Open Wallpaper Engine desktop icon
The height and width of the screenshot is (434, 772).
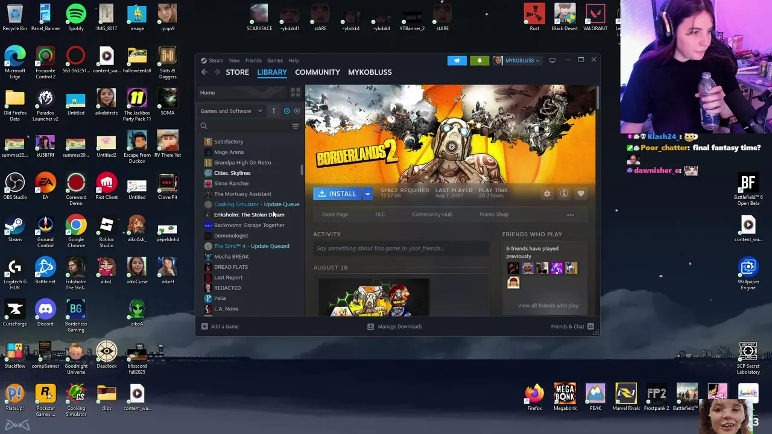[748, 274]
